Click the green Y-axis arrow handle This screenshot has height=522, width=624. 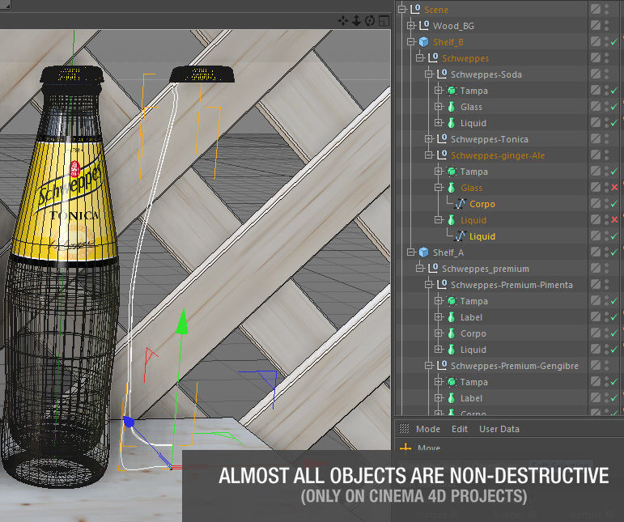182,321
